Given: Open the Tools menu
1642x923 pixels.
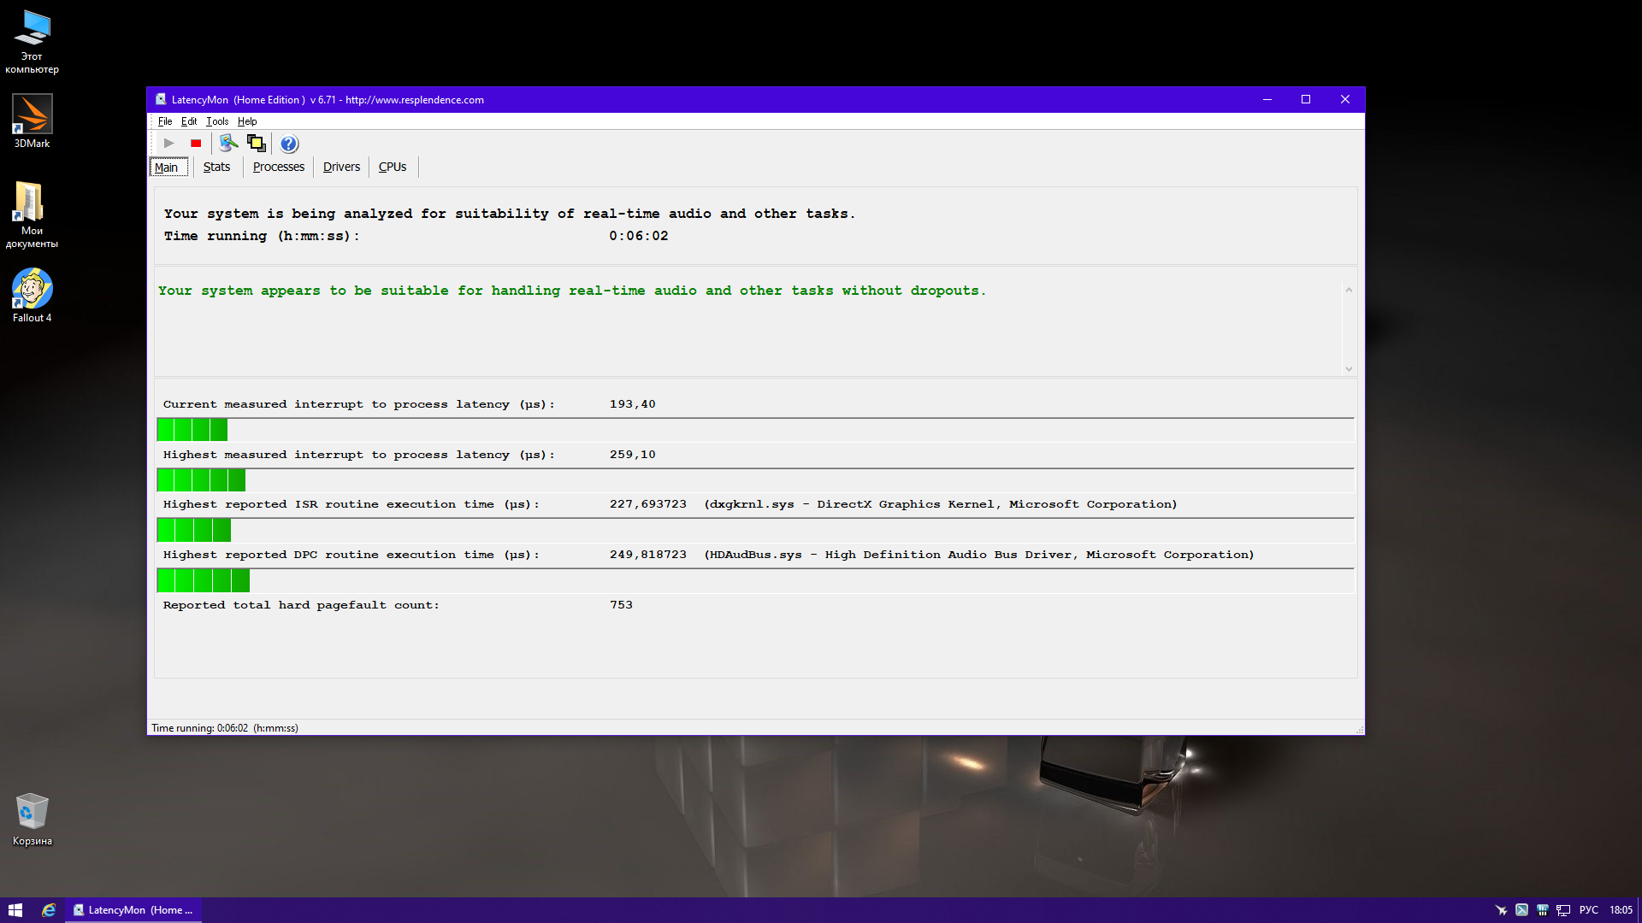Looking at the screenshot, I should [x=217, y=121].
